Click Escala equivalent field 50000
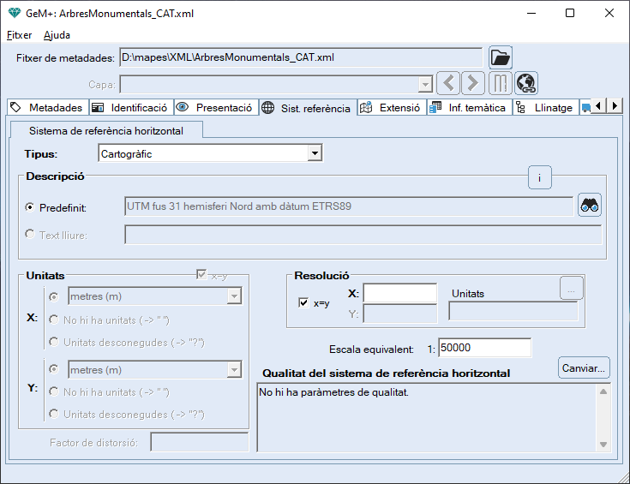 point(484,348)
